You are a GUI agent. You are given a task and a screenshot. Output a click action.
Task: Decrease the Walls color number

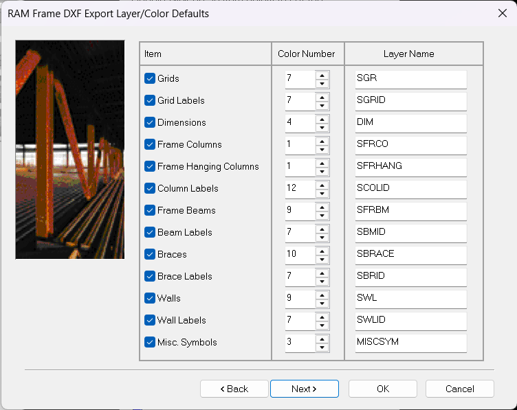pyautogui.click(x=322, y=304)
